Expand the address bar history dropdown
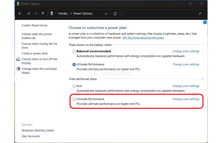Image resolution: width=222 pixels, height=143 pixels. coord(106,14)
